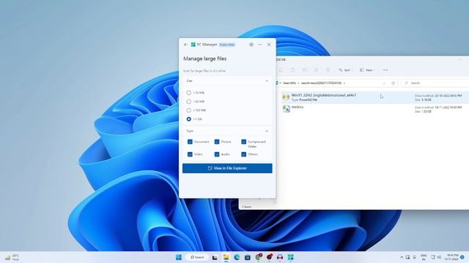Open Microsoft Store from the taskbar

[248, 257]
